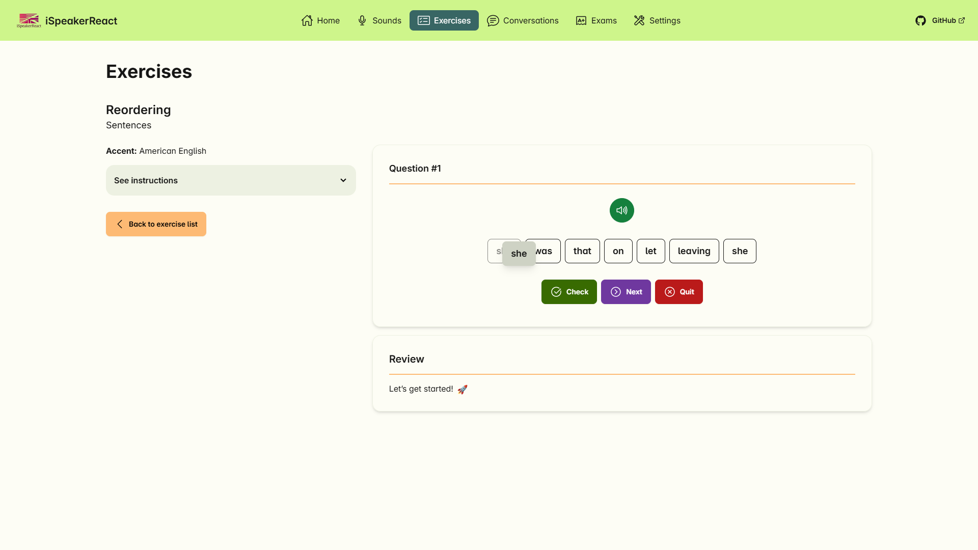Select the word tile 'leaving'
The height and width of the screenshot is (550, 978).
point(694,251)
